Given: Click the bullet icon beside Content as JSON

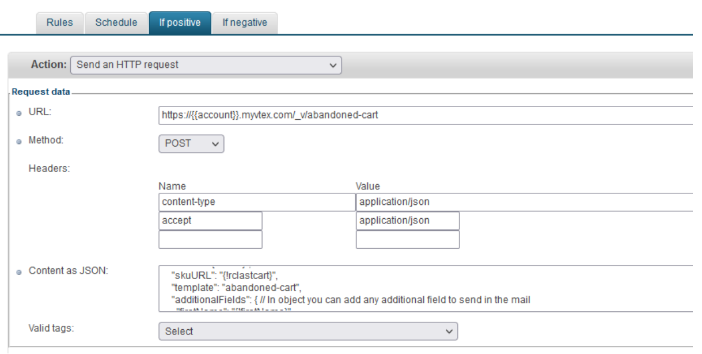Looking at the screenshot, I should point(19,271).
